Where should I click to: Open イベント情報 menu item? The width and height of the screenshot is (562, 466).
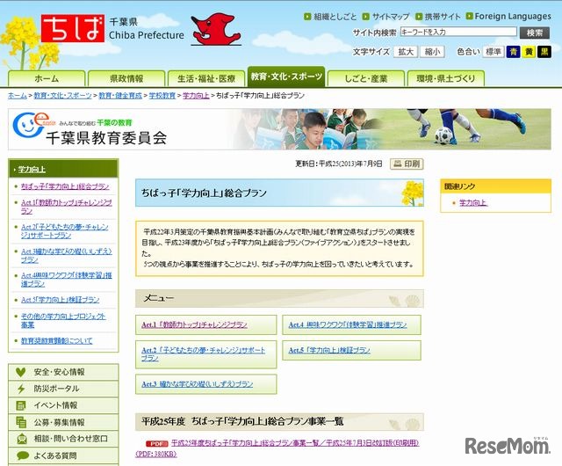point(63,405)
